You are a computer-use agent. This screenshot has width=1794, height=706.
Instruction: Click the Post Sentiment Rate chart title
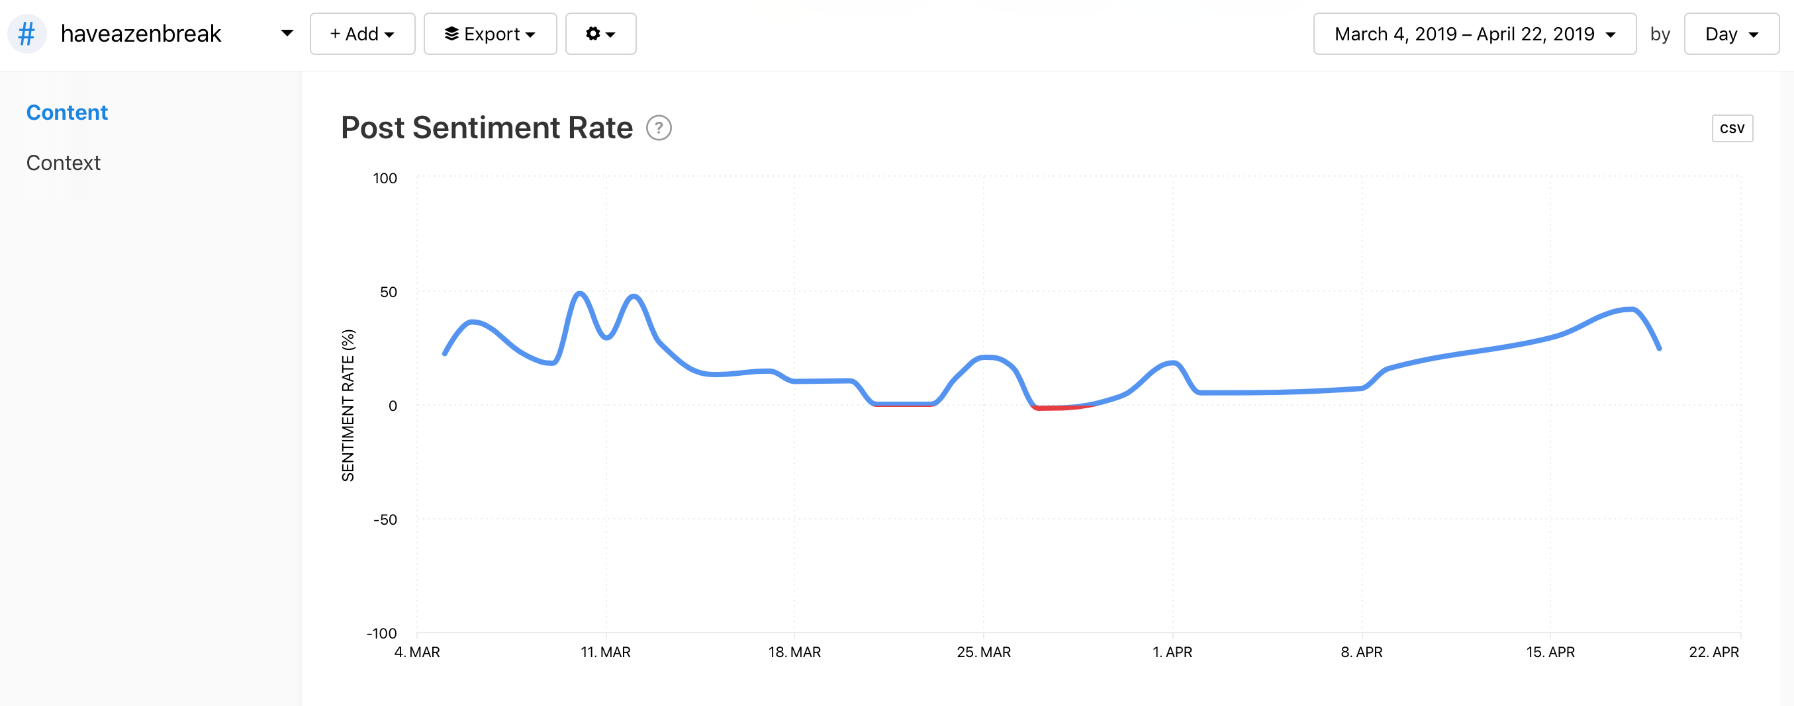pyautogui.click(x=486, y=128)
